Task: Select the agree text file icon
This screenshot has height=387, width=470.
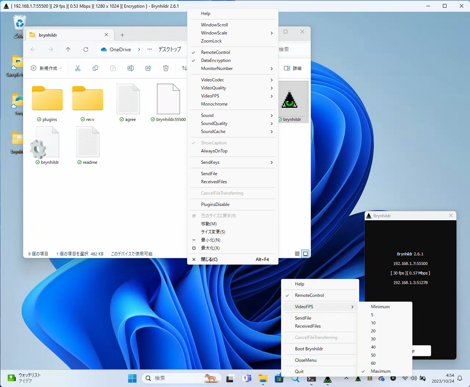Action: [128, 99]
